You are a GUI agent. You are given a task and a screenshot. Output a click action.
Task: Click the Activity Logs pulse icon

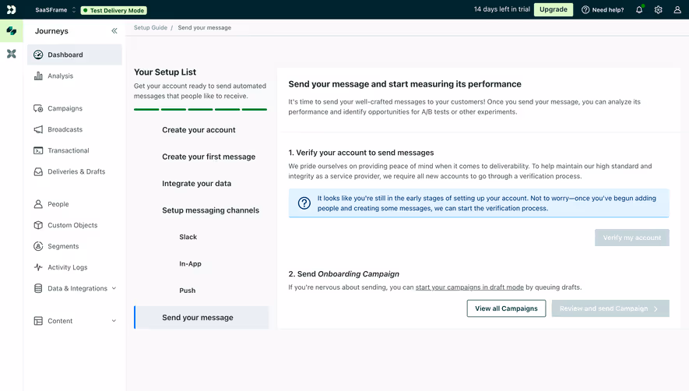(38, 267)
